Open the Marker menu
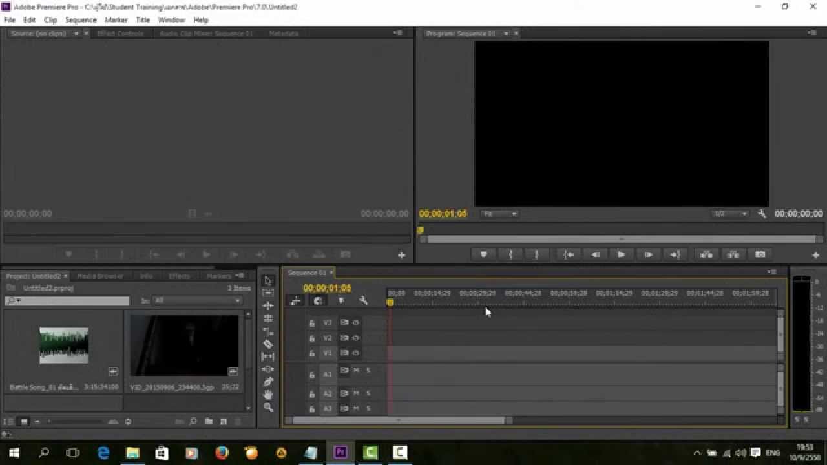 click(116, 20)
